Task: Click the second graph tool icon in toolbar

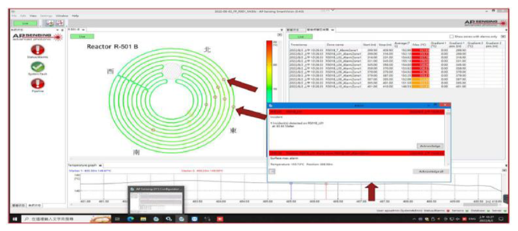Action: [x=59, y=23]
